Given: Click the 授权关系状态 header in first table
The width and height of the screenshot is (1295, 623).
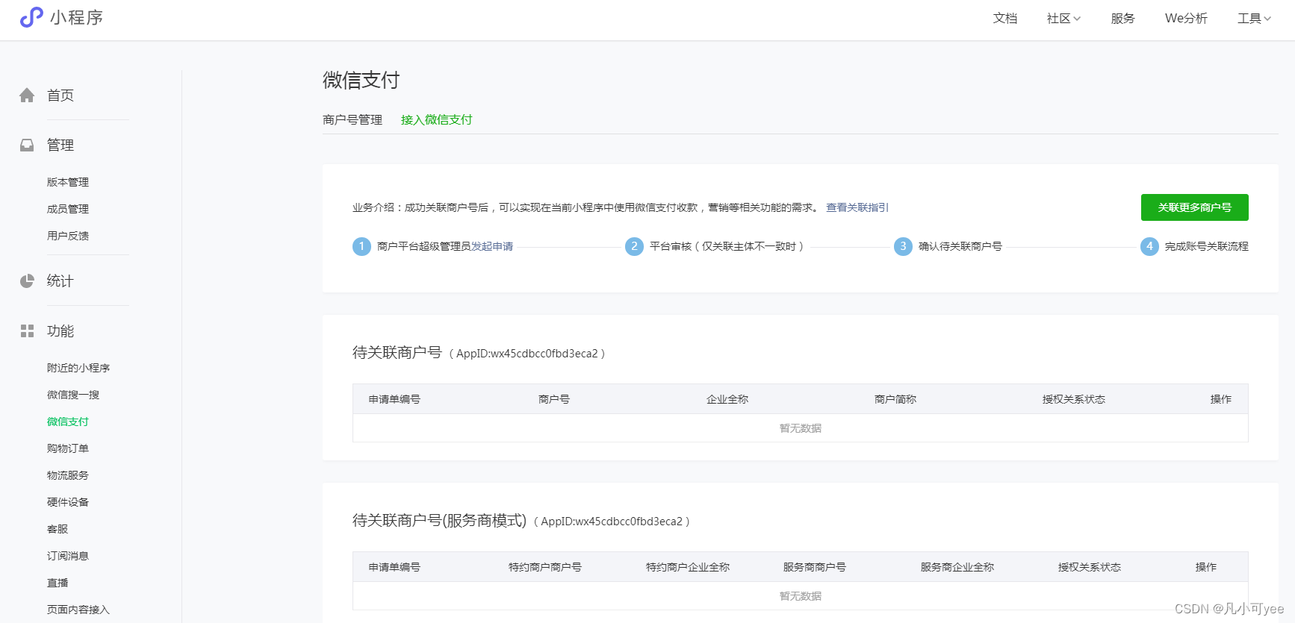Looking at the screenshot, I should [1074, 399].
